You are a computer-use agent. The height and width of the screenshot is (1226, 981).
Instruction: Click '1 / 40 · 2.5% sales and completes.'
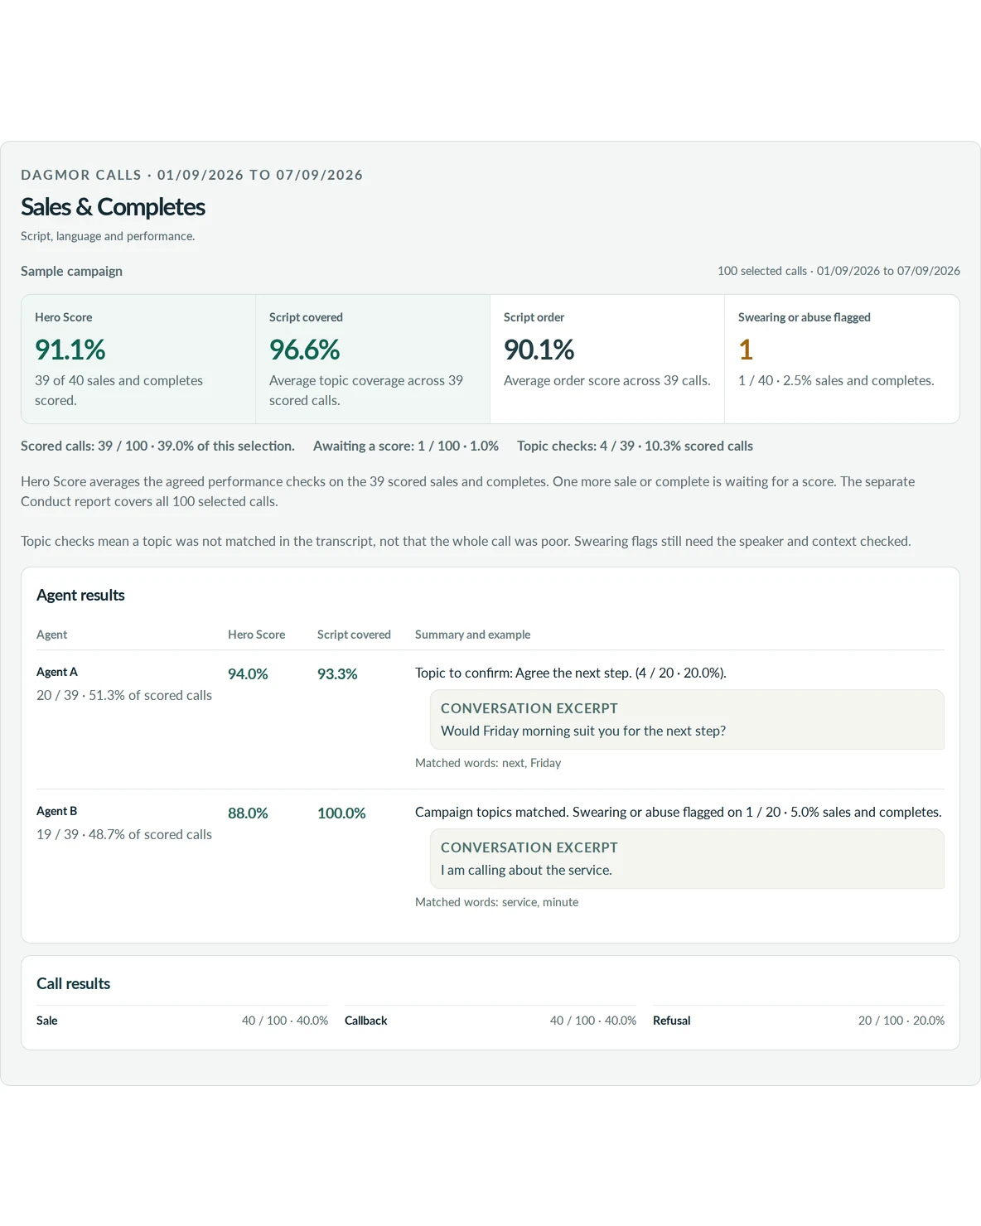point(836,380)
